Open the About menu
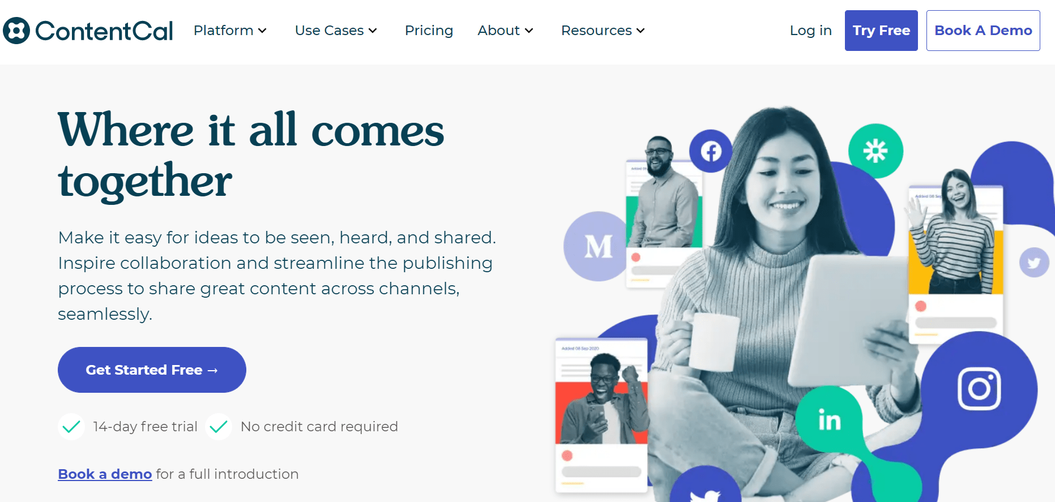This screenshot has width=1055, height=502. 505,31
